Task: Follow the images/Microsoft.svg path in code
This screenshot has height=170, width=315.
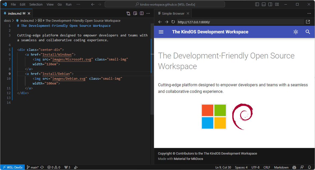Action: tap(71, 59)
